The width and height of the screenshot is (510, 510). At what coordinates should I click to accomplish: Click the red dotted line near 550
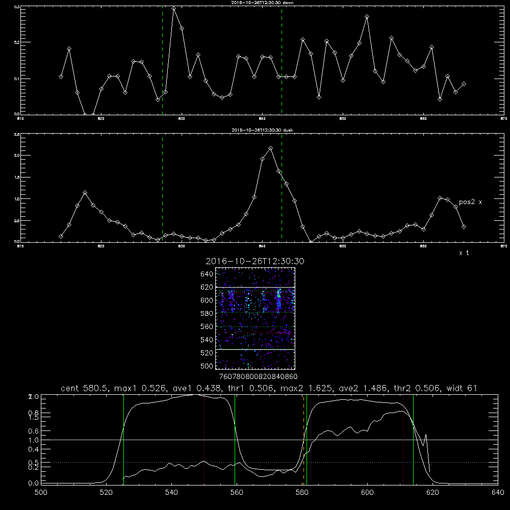205,440
